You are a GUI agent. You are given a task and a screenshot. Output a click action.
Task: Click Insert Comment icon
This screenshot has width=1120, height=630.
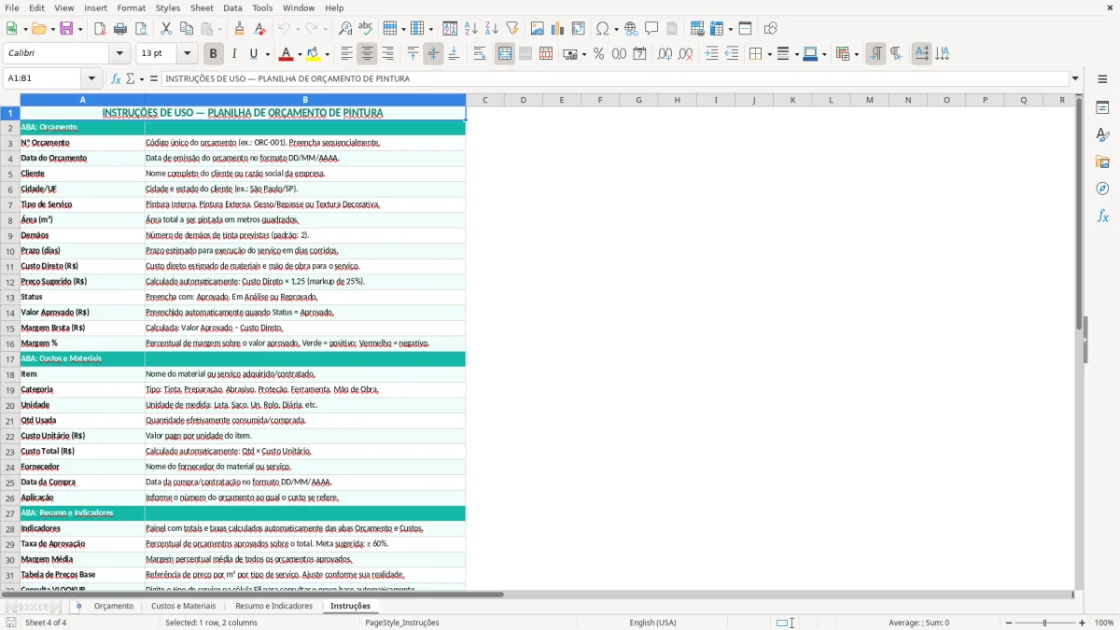pos(651,29)
